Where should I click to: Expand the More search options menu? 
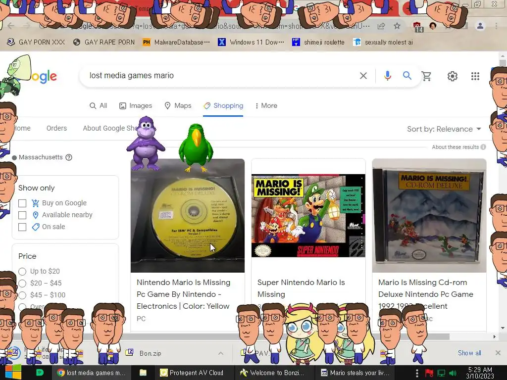(x=266, y=106)
